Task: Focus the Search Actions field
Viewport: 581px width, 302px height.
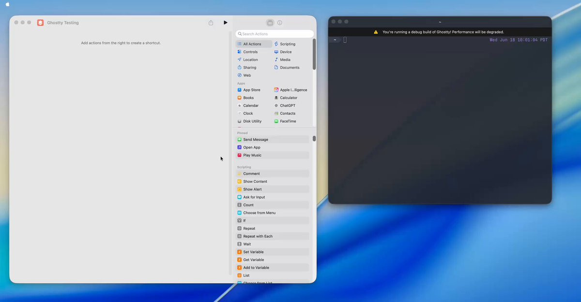Action: 275,34
